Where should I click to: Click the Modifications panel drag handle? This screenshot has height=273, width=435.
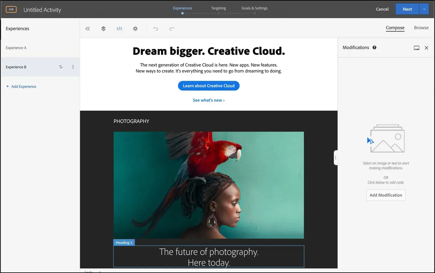335,158
